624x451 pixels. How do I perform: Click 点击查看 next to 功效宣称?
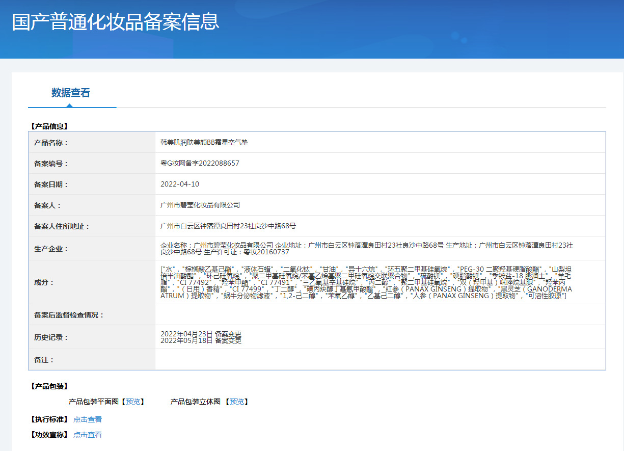[87, 434]
